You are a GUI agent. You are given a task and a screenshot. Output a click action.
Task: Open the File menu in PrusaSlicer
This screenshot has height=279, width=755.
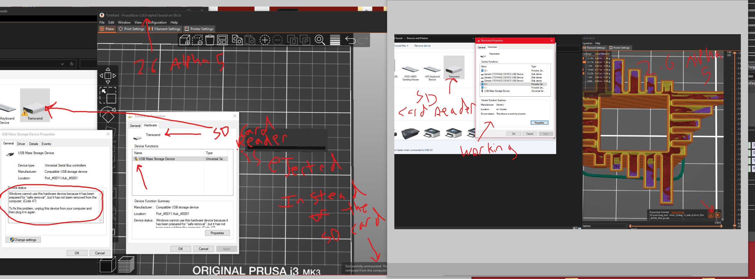102,22
